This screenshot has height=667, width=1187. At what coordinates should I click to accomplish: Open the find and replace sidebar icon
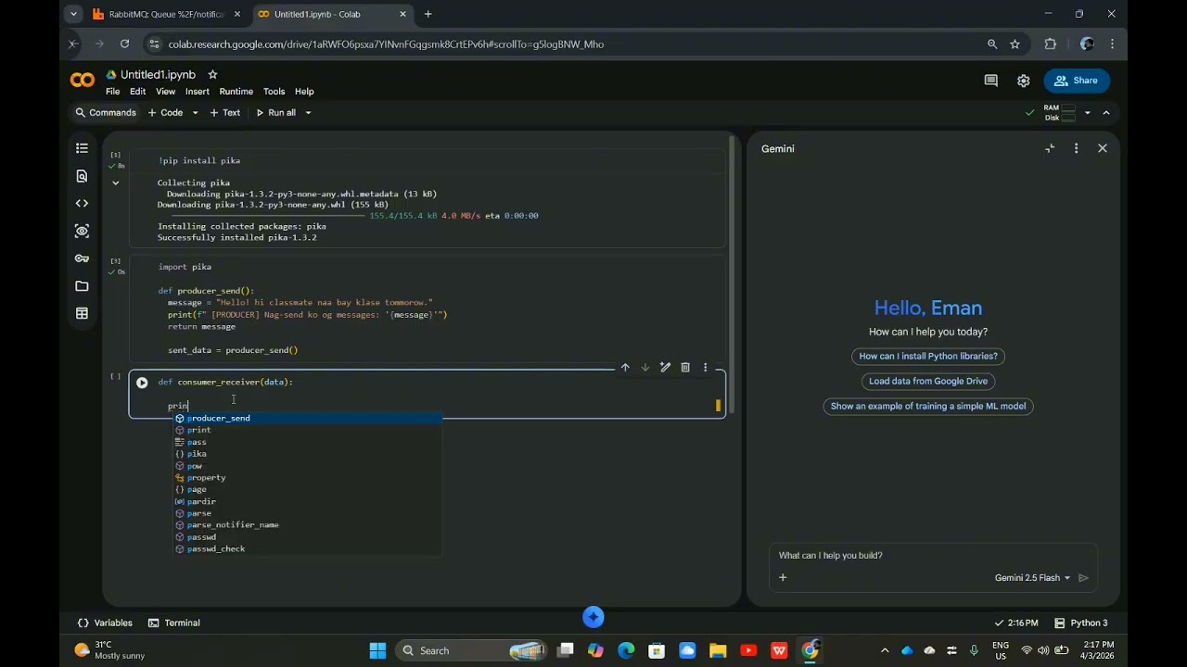tap(82, 176)
